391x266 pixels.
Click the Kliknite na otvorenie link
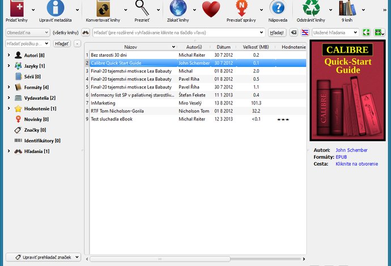[x=356, y=164]
